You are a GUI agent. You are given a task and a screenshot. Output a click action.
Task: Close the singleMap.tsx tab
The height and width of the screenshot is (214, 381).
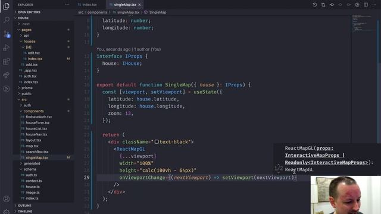pos(139,5)
